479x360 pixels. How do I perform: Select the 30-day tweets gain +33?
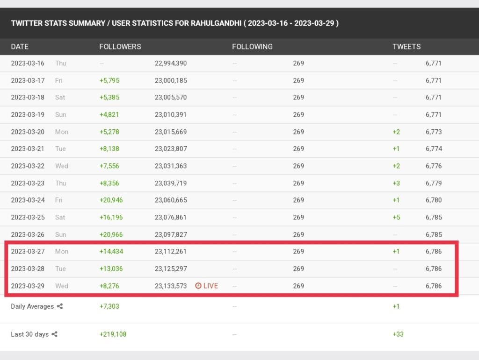pos(398,334)
